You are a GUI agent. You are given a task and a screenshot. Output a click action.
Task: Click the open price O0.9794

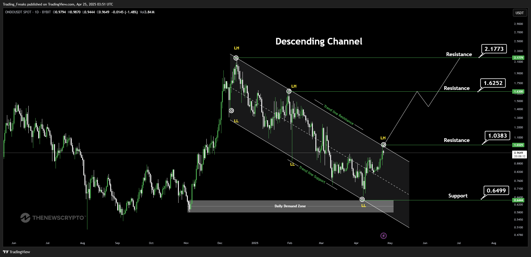click(59, 12)
